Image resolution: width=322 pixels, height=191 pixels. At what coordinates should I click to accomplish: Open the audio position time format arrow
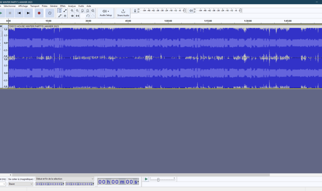pyautogui.click(x=138, y=182)
